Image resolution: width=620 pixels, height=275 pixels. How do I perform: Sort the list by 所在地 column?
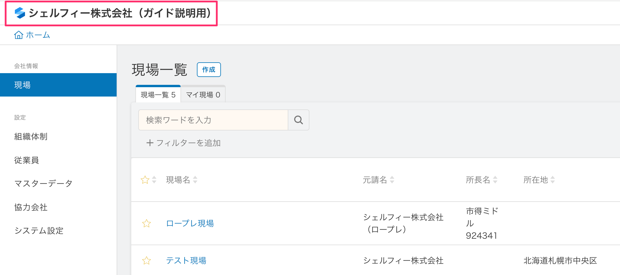tap(553, 180)
